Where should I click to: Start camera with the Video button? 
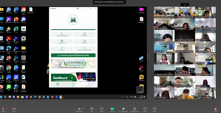pos(14,109)
